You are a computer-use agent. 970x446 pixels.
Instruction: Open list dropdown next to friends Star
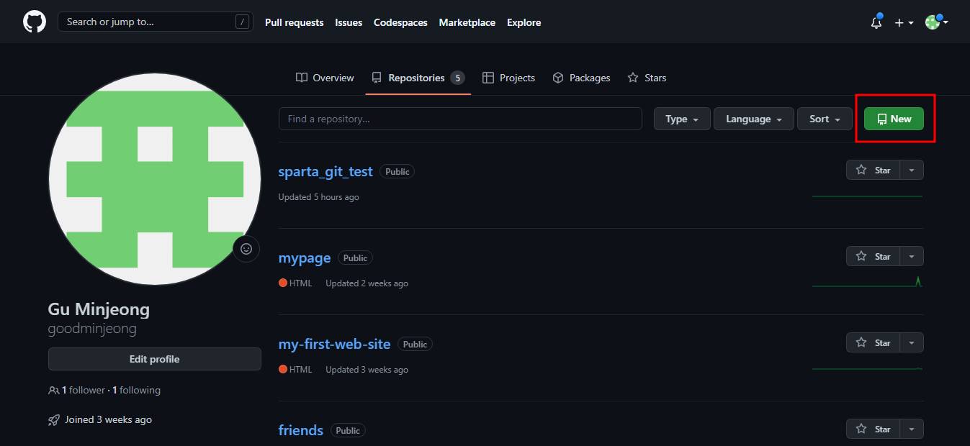(912, 429)
